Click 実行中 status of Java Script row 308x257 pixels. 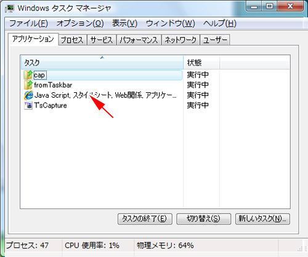click(x=198, y=95)
